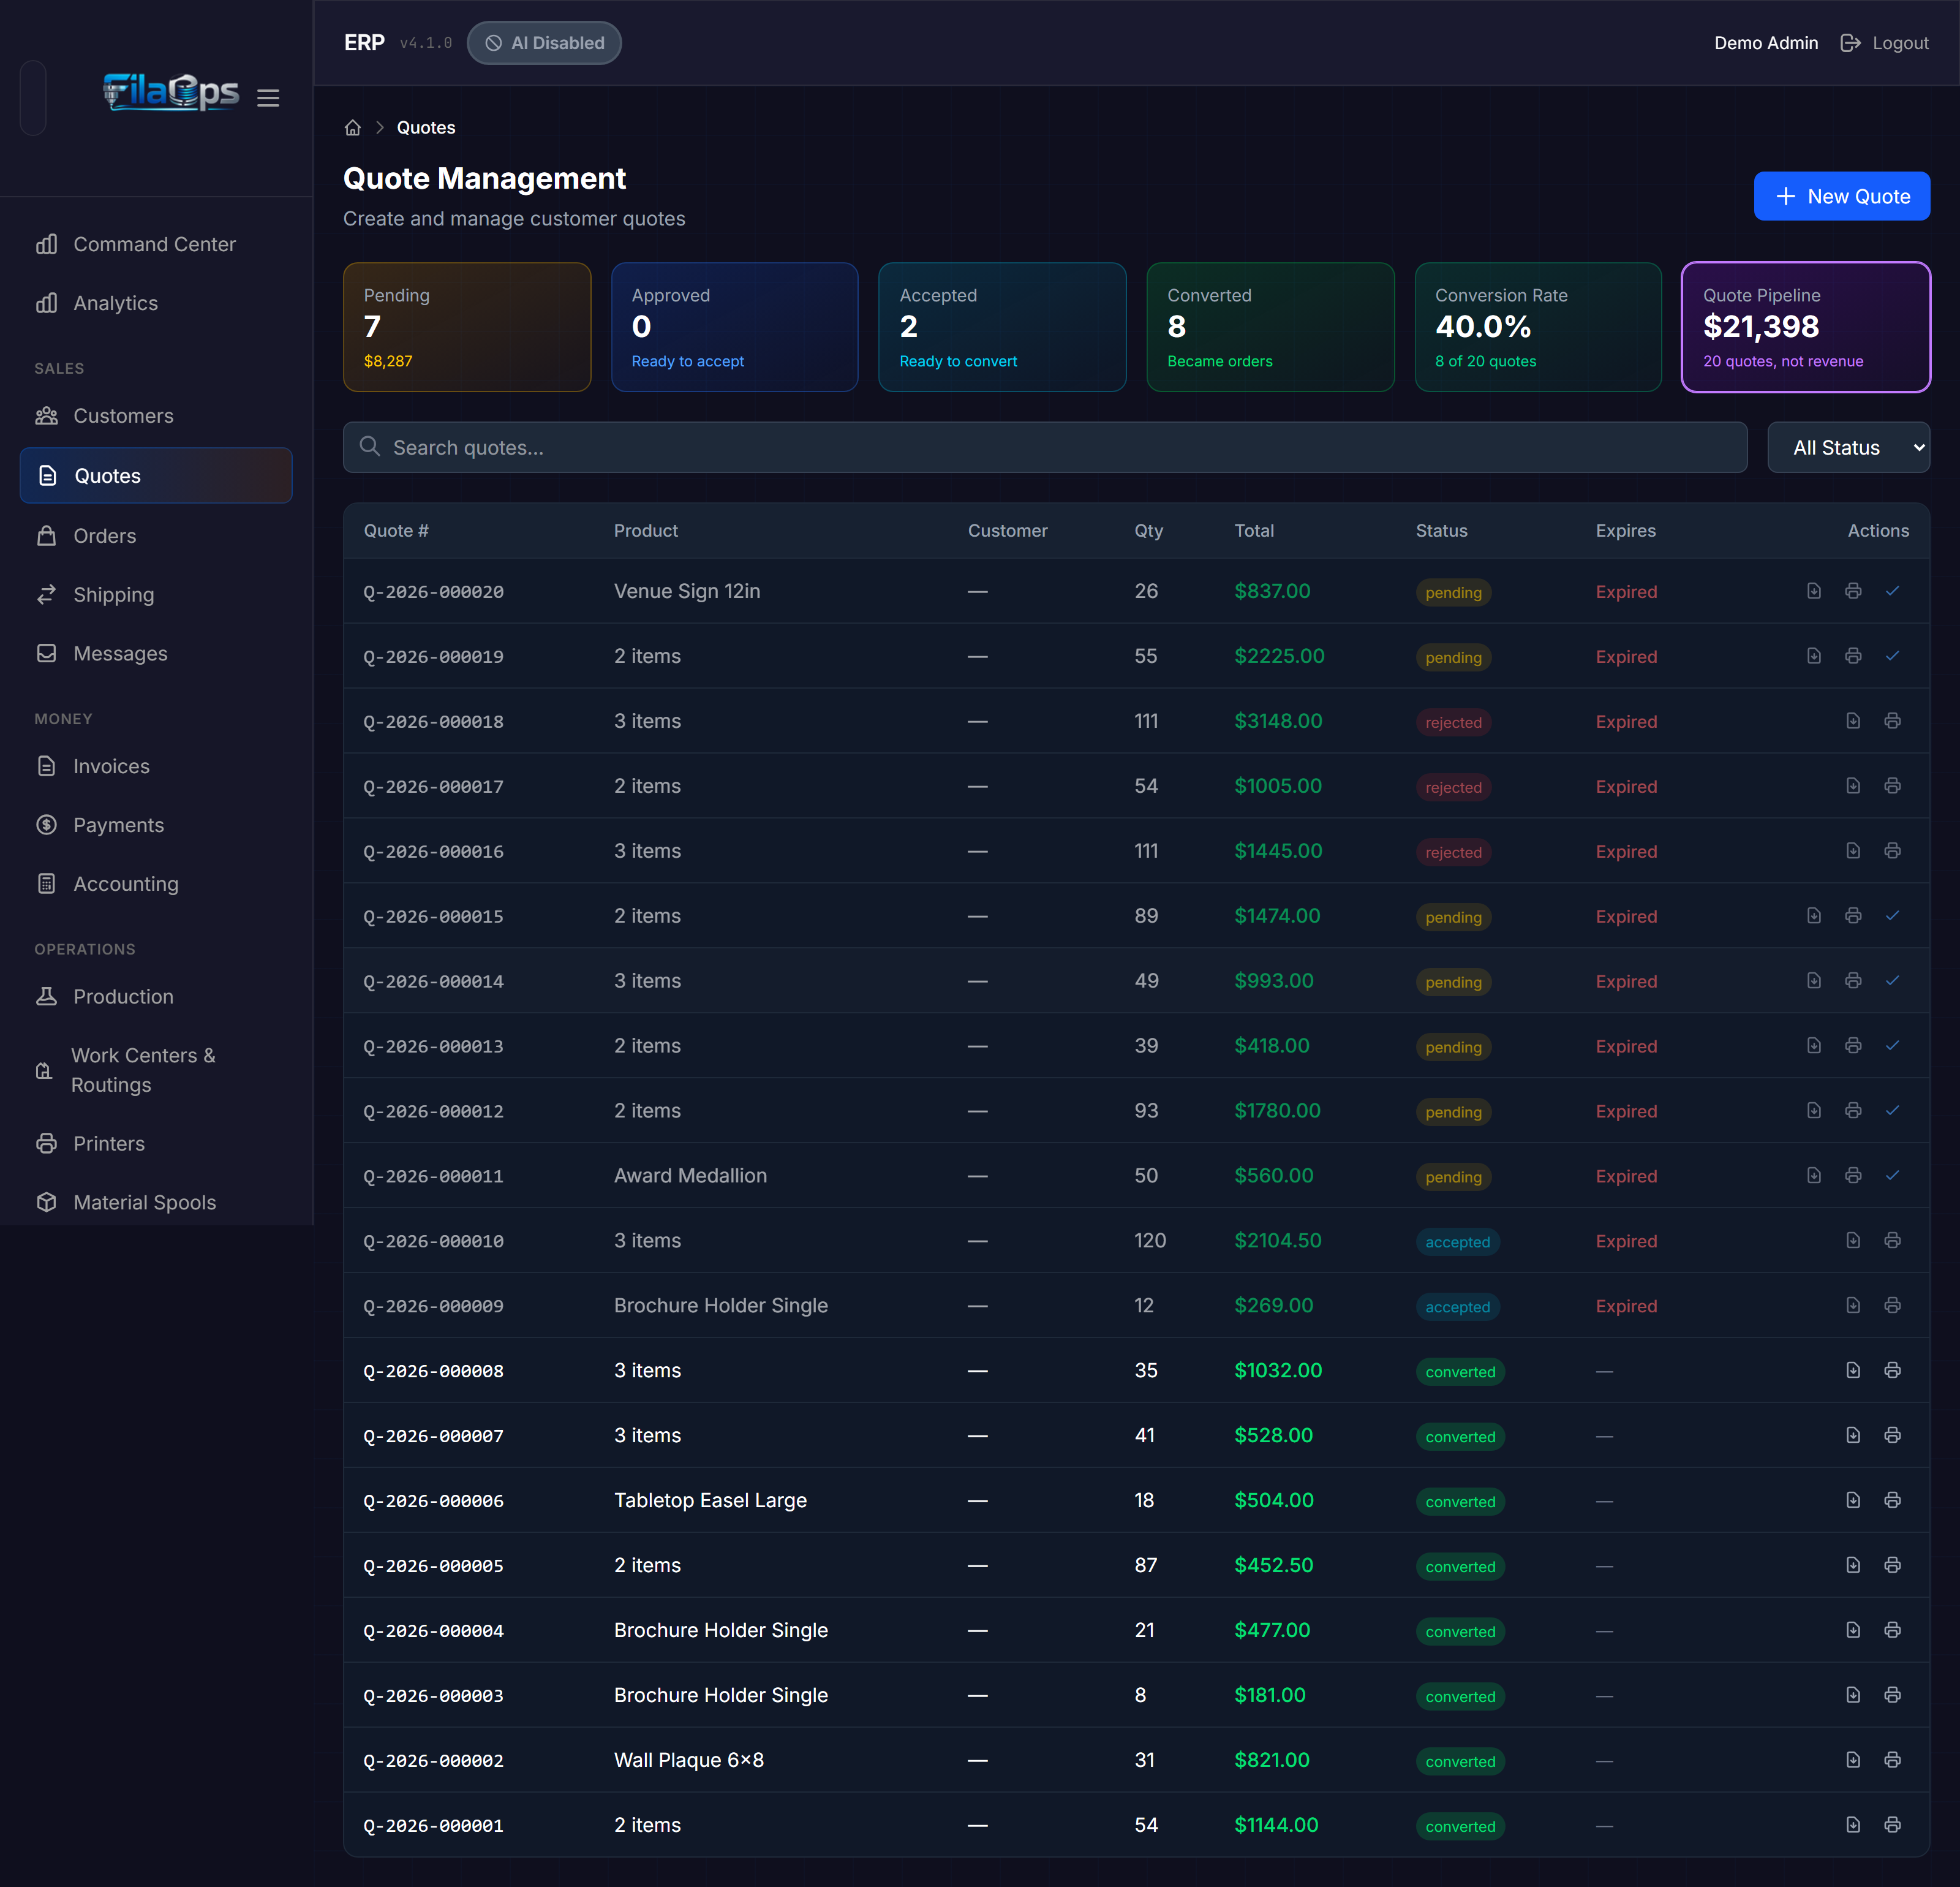Click the Expires column header
1960x1887 pixels.
1625,531
